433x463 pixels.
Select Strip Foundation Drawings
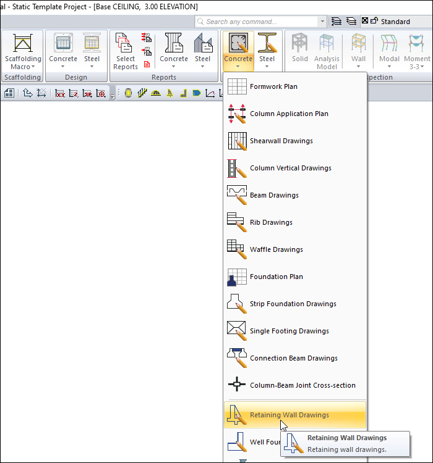tap(295, 304)
